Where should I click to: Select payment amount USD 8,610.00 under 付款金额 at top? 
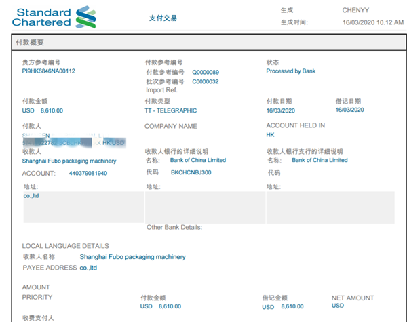pos(43,110)
